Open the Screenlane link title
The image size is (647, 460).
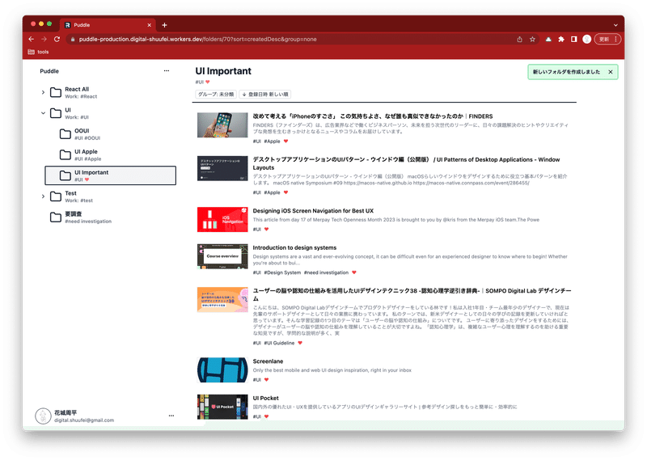[268, 361]
